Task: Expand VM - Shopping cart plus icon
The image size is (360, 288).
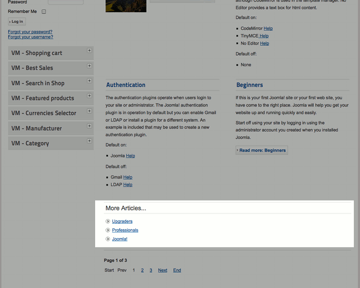Action: click(89, 50)
